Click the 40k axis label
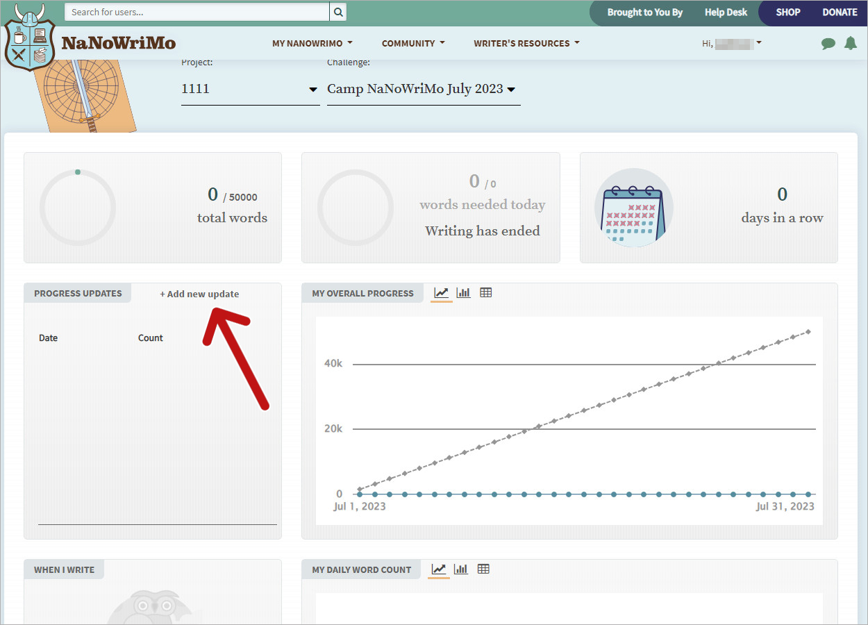Image resolution: width=868 pixels, height=625 pixels. point(333,364)
